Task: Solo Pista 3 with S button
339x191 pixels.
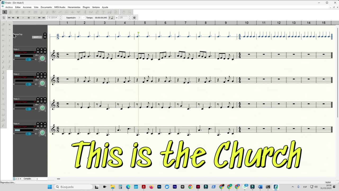Action: (x=41, y=101)
